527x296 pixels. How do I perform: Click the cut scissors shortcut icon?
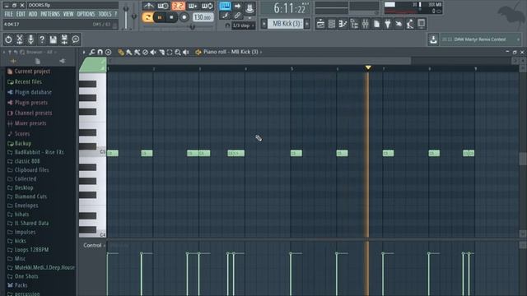point(20,39)
